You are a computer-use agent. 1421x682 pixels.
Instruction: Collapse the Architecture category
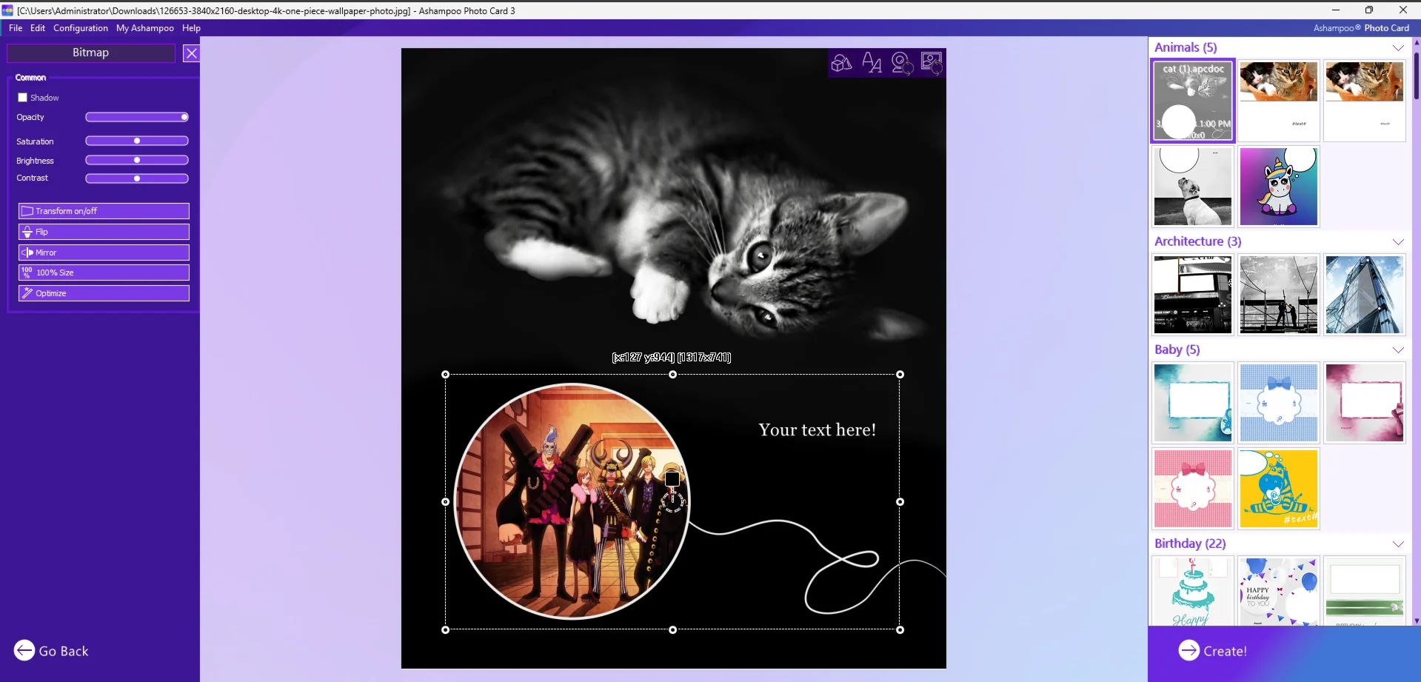[1397, 242]
